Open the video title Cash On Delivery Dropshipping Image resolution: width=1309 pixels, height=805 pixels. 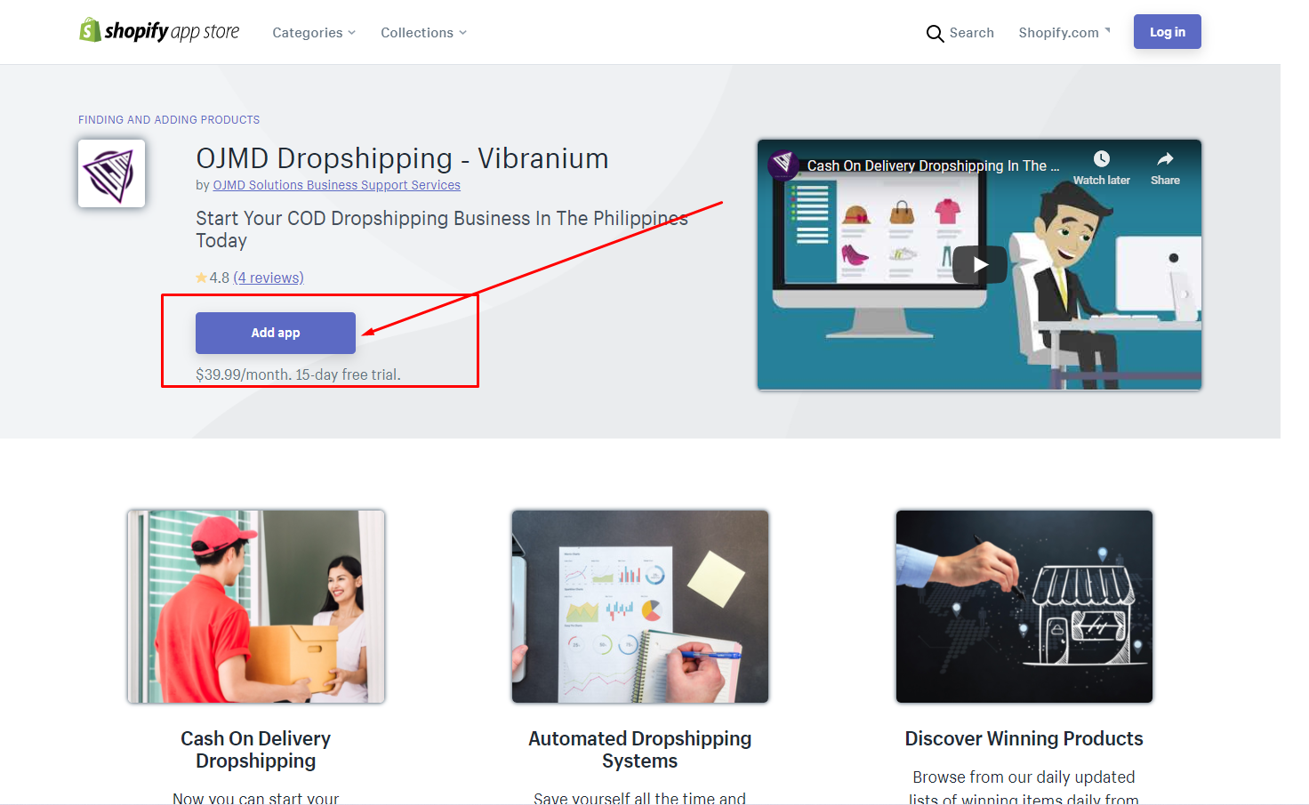click(933, 165)
